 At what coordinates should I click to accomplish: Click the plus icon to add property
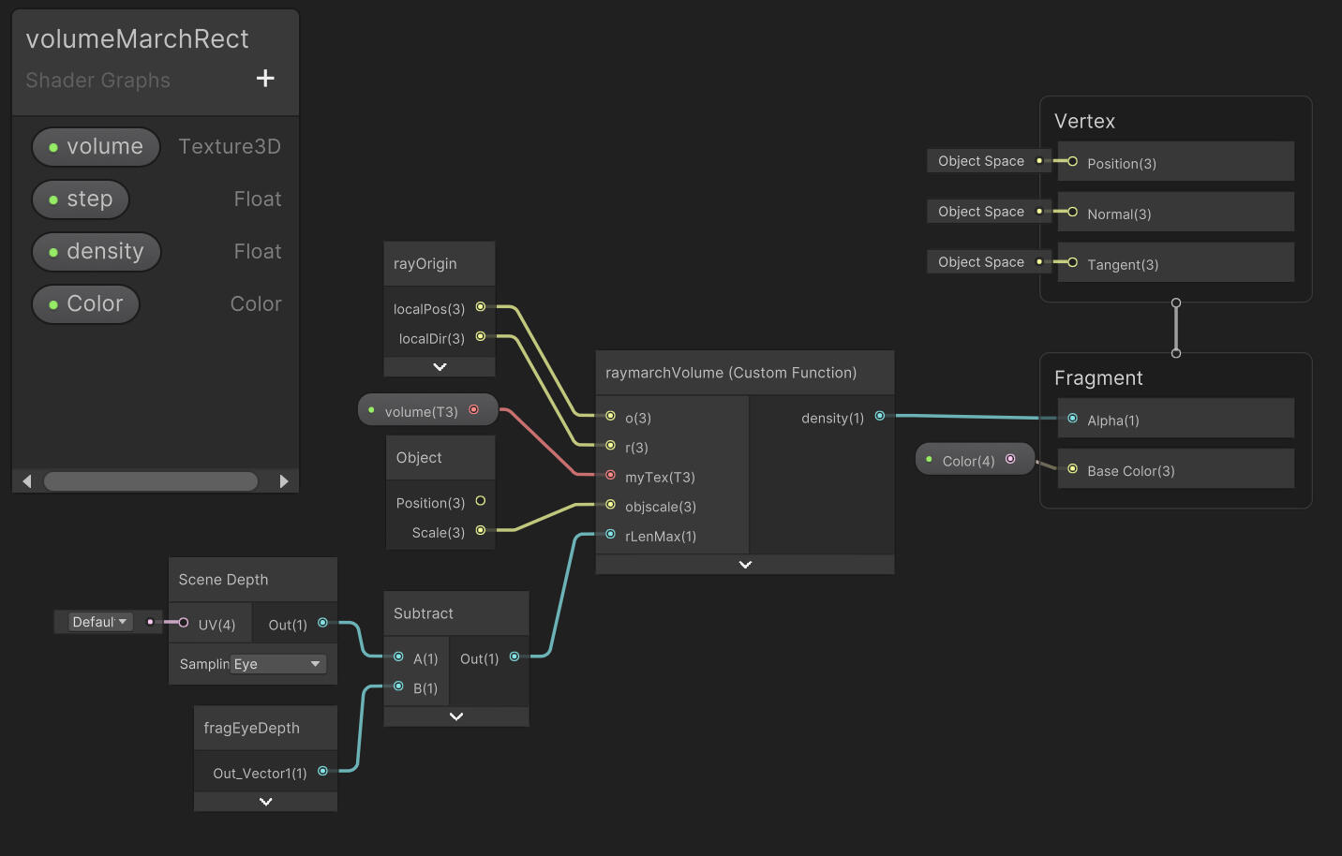pyautogui.click(x=265, y=79)
